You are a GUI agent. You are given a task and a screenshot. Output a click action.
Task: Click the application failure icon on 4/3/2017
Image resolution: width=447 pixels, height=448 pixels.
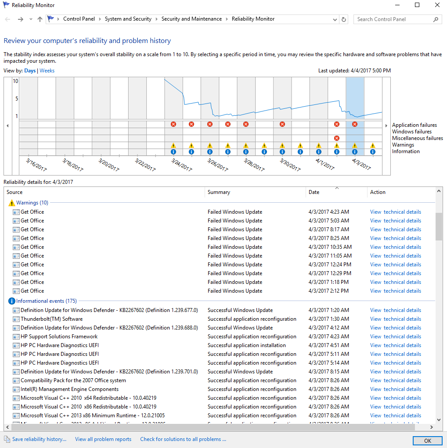coord(355,124)
